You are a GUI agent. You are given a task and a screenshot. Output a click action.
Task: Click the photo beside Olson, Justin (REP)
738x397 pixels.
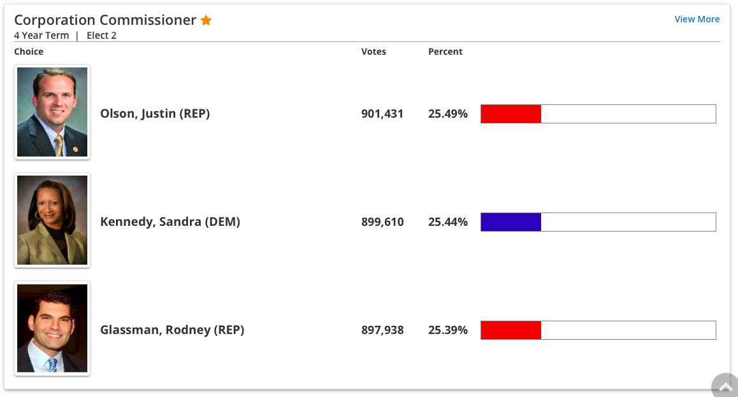coord(52,112)
